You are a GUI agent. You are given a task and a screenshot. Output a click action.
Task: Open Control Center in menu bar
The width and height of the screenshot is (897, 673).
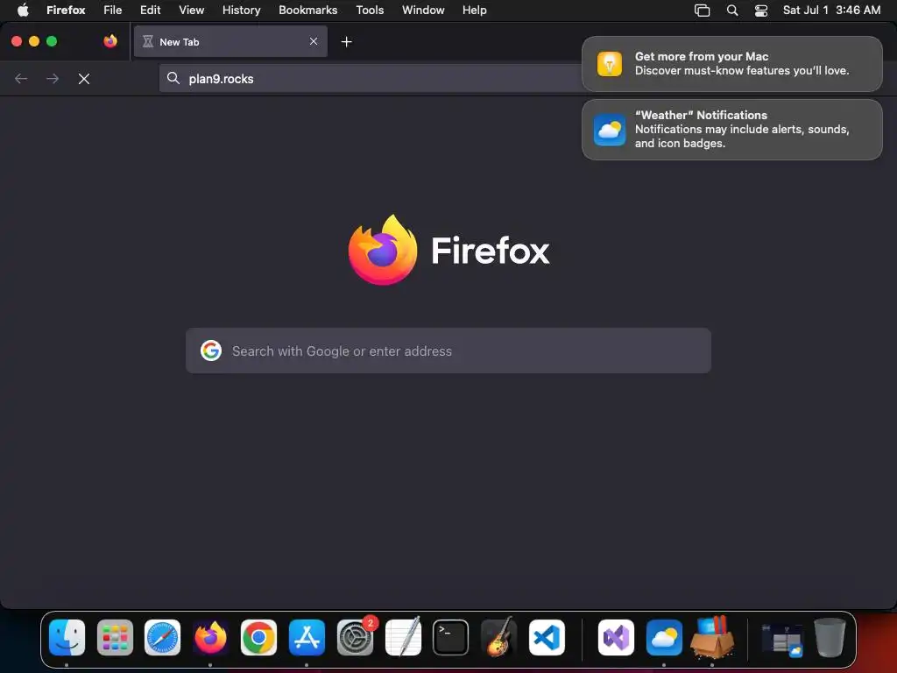point(761,11)
